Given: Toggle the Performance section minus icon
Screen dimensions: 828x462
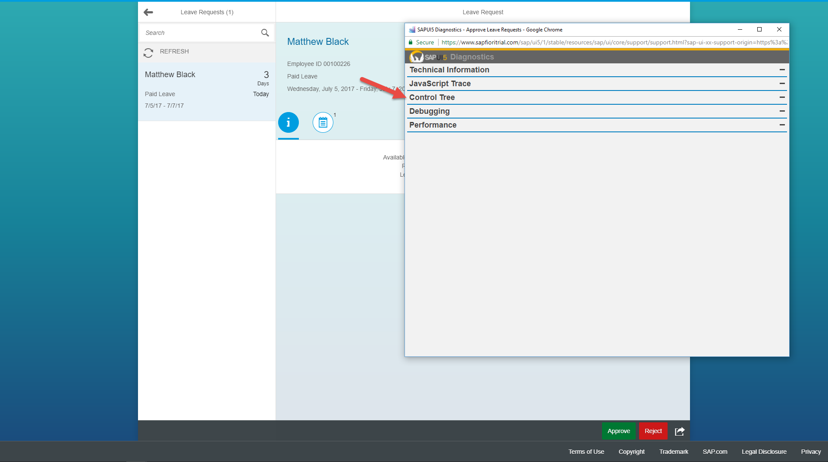Looking at the screenshot, I should click(x=782, y=125).
